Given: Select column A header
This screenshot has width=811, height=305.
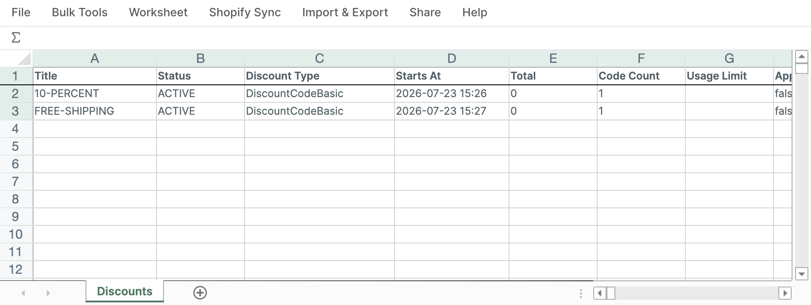Looking at the screenshot, I should coord(95,58).
